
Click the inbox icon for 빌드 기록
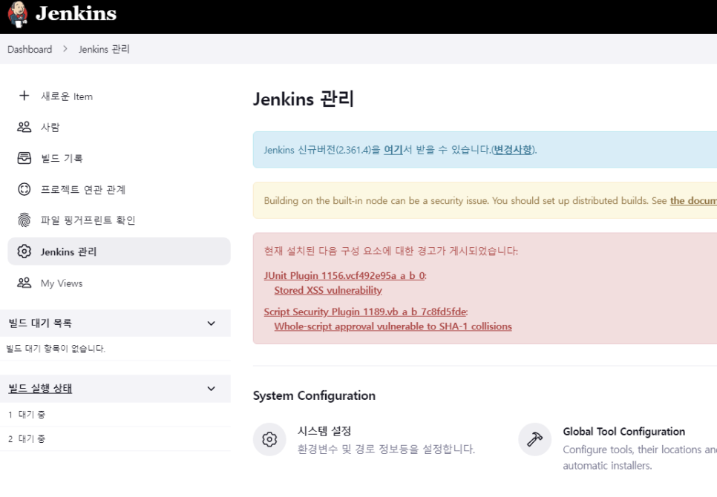pyautogui.click(x=24, y=158)
